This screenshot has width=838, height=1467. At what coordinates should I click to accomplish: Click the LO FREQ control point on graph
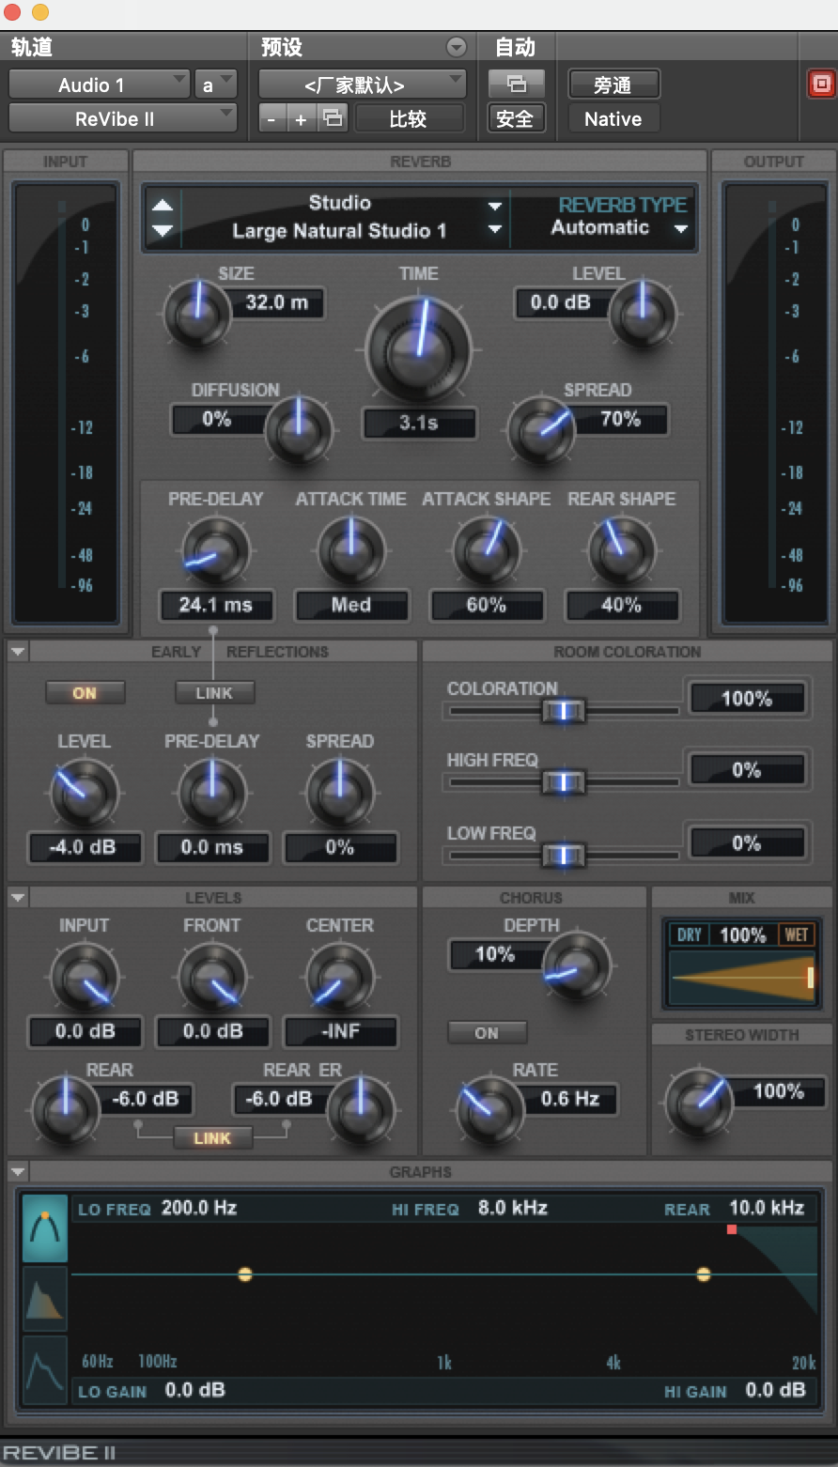(245, 1274)
